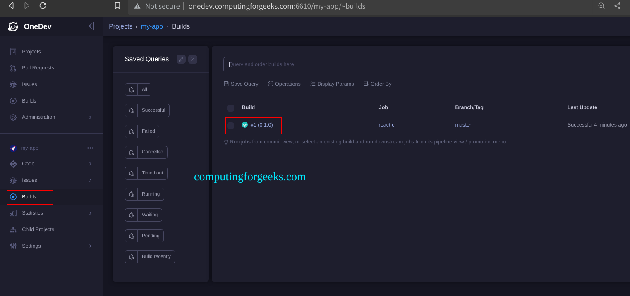Click the react ci job link
Viewport: 630px width, 296px height.
pyautogui.click(x=386, y=124)
